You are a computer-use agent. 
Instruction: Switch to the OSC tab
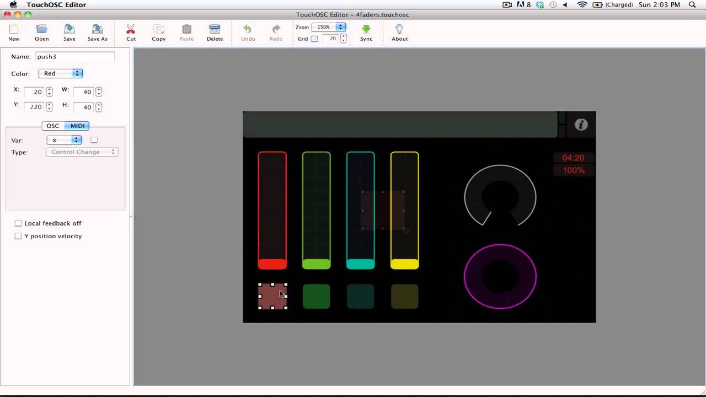[53, 126]
